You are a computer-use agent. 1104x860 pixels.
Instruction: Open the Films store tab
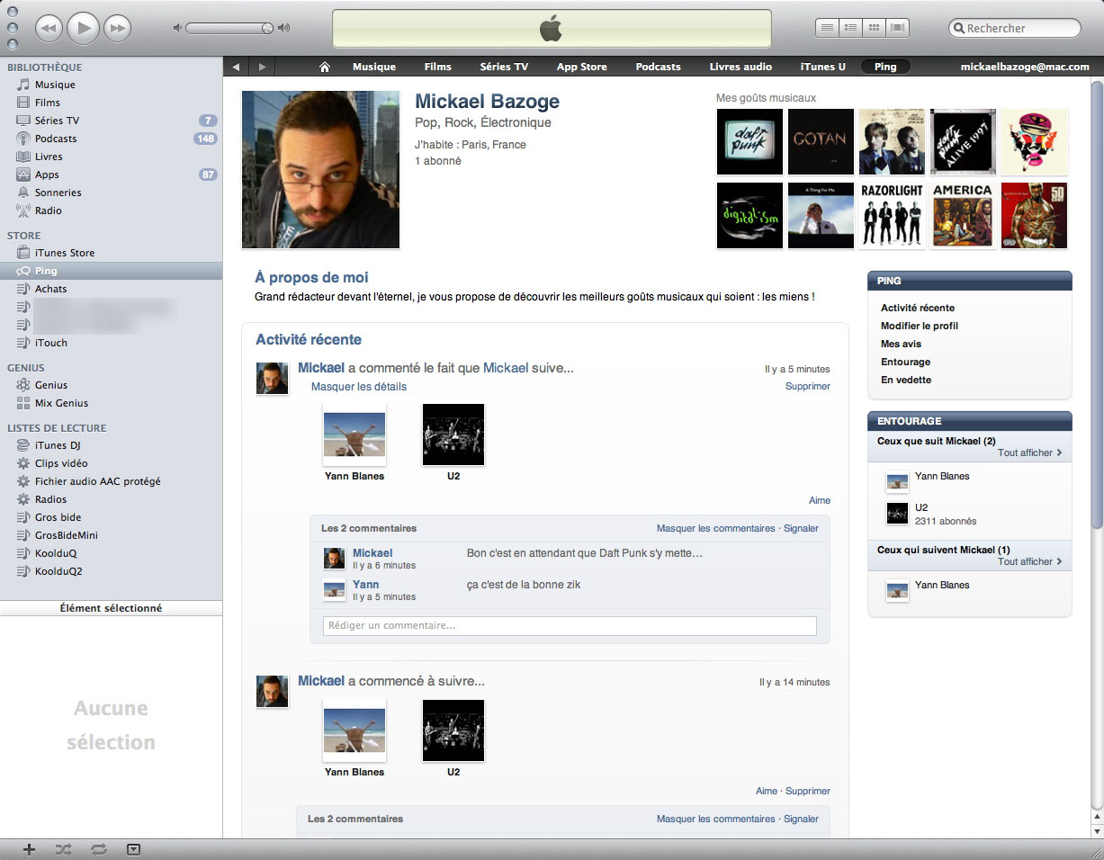[x=438, y=67]
